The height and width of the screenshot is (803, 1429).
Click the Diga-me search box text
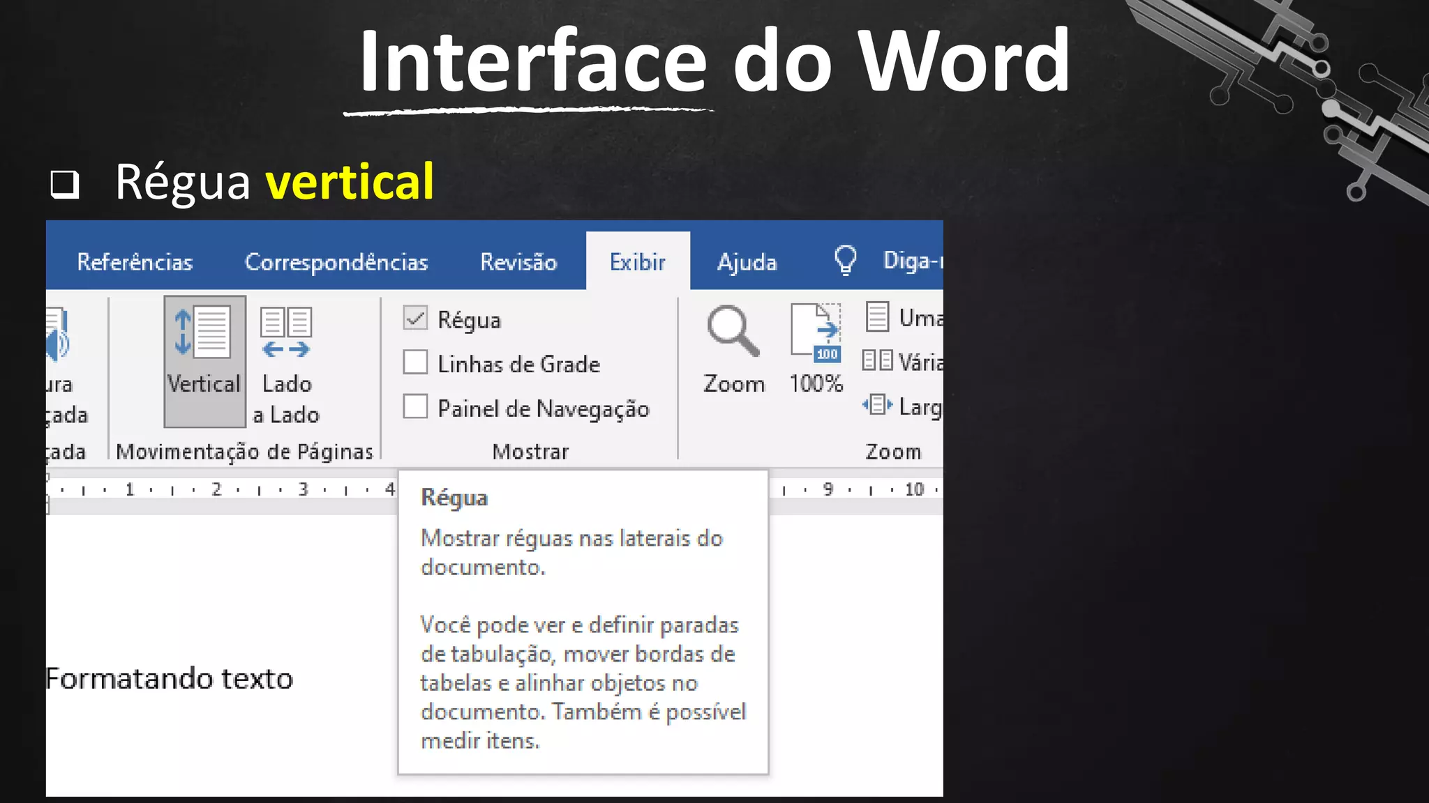(913, 261)
